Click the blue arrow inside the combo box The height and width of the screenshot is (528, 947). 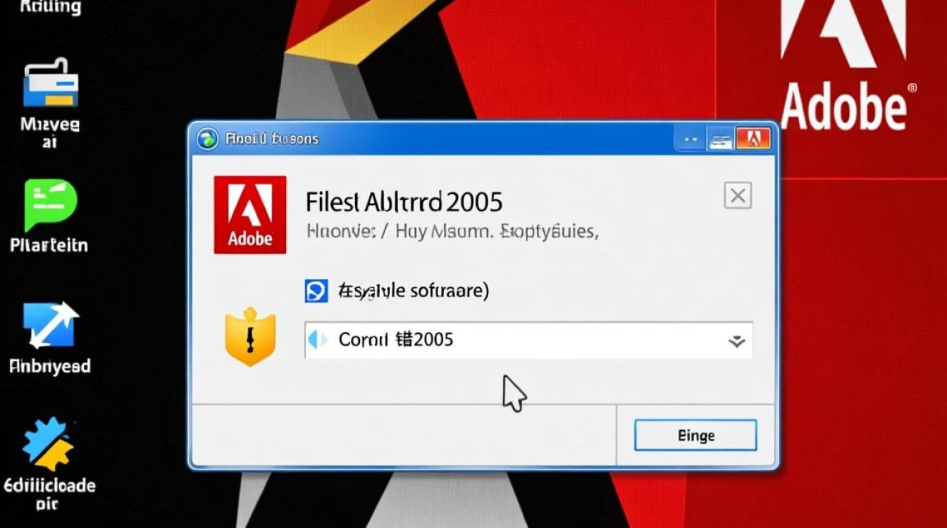pyautogui.click(x=318, y=339)
